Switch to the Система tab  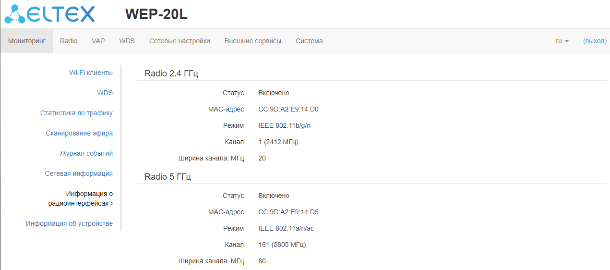(x=309, y=41)
